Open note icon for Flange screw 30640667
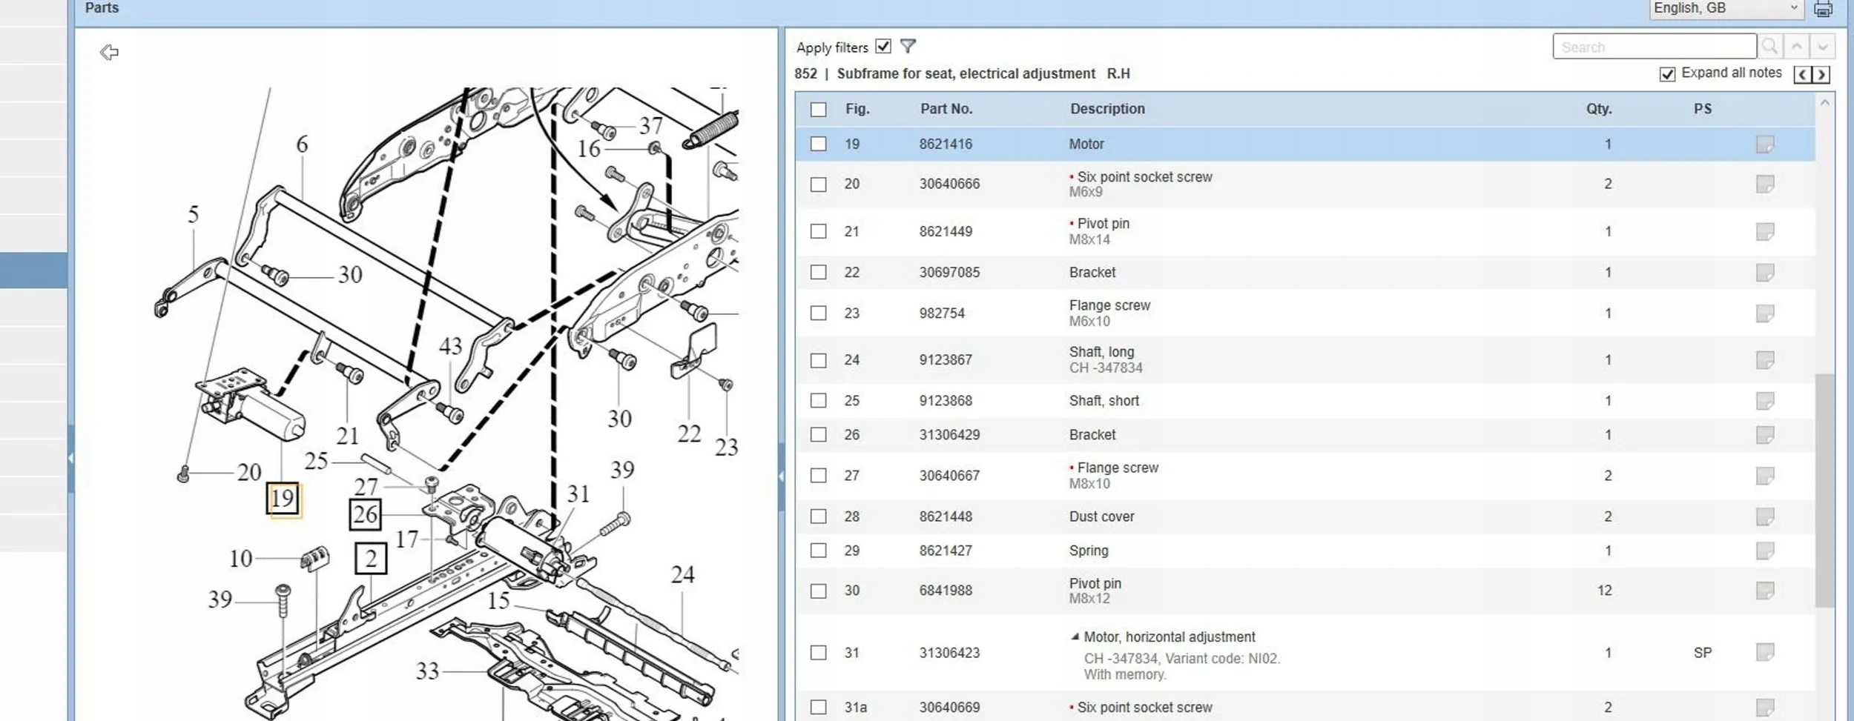Screen dimensions: 1854x721 pos(1764,475)
